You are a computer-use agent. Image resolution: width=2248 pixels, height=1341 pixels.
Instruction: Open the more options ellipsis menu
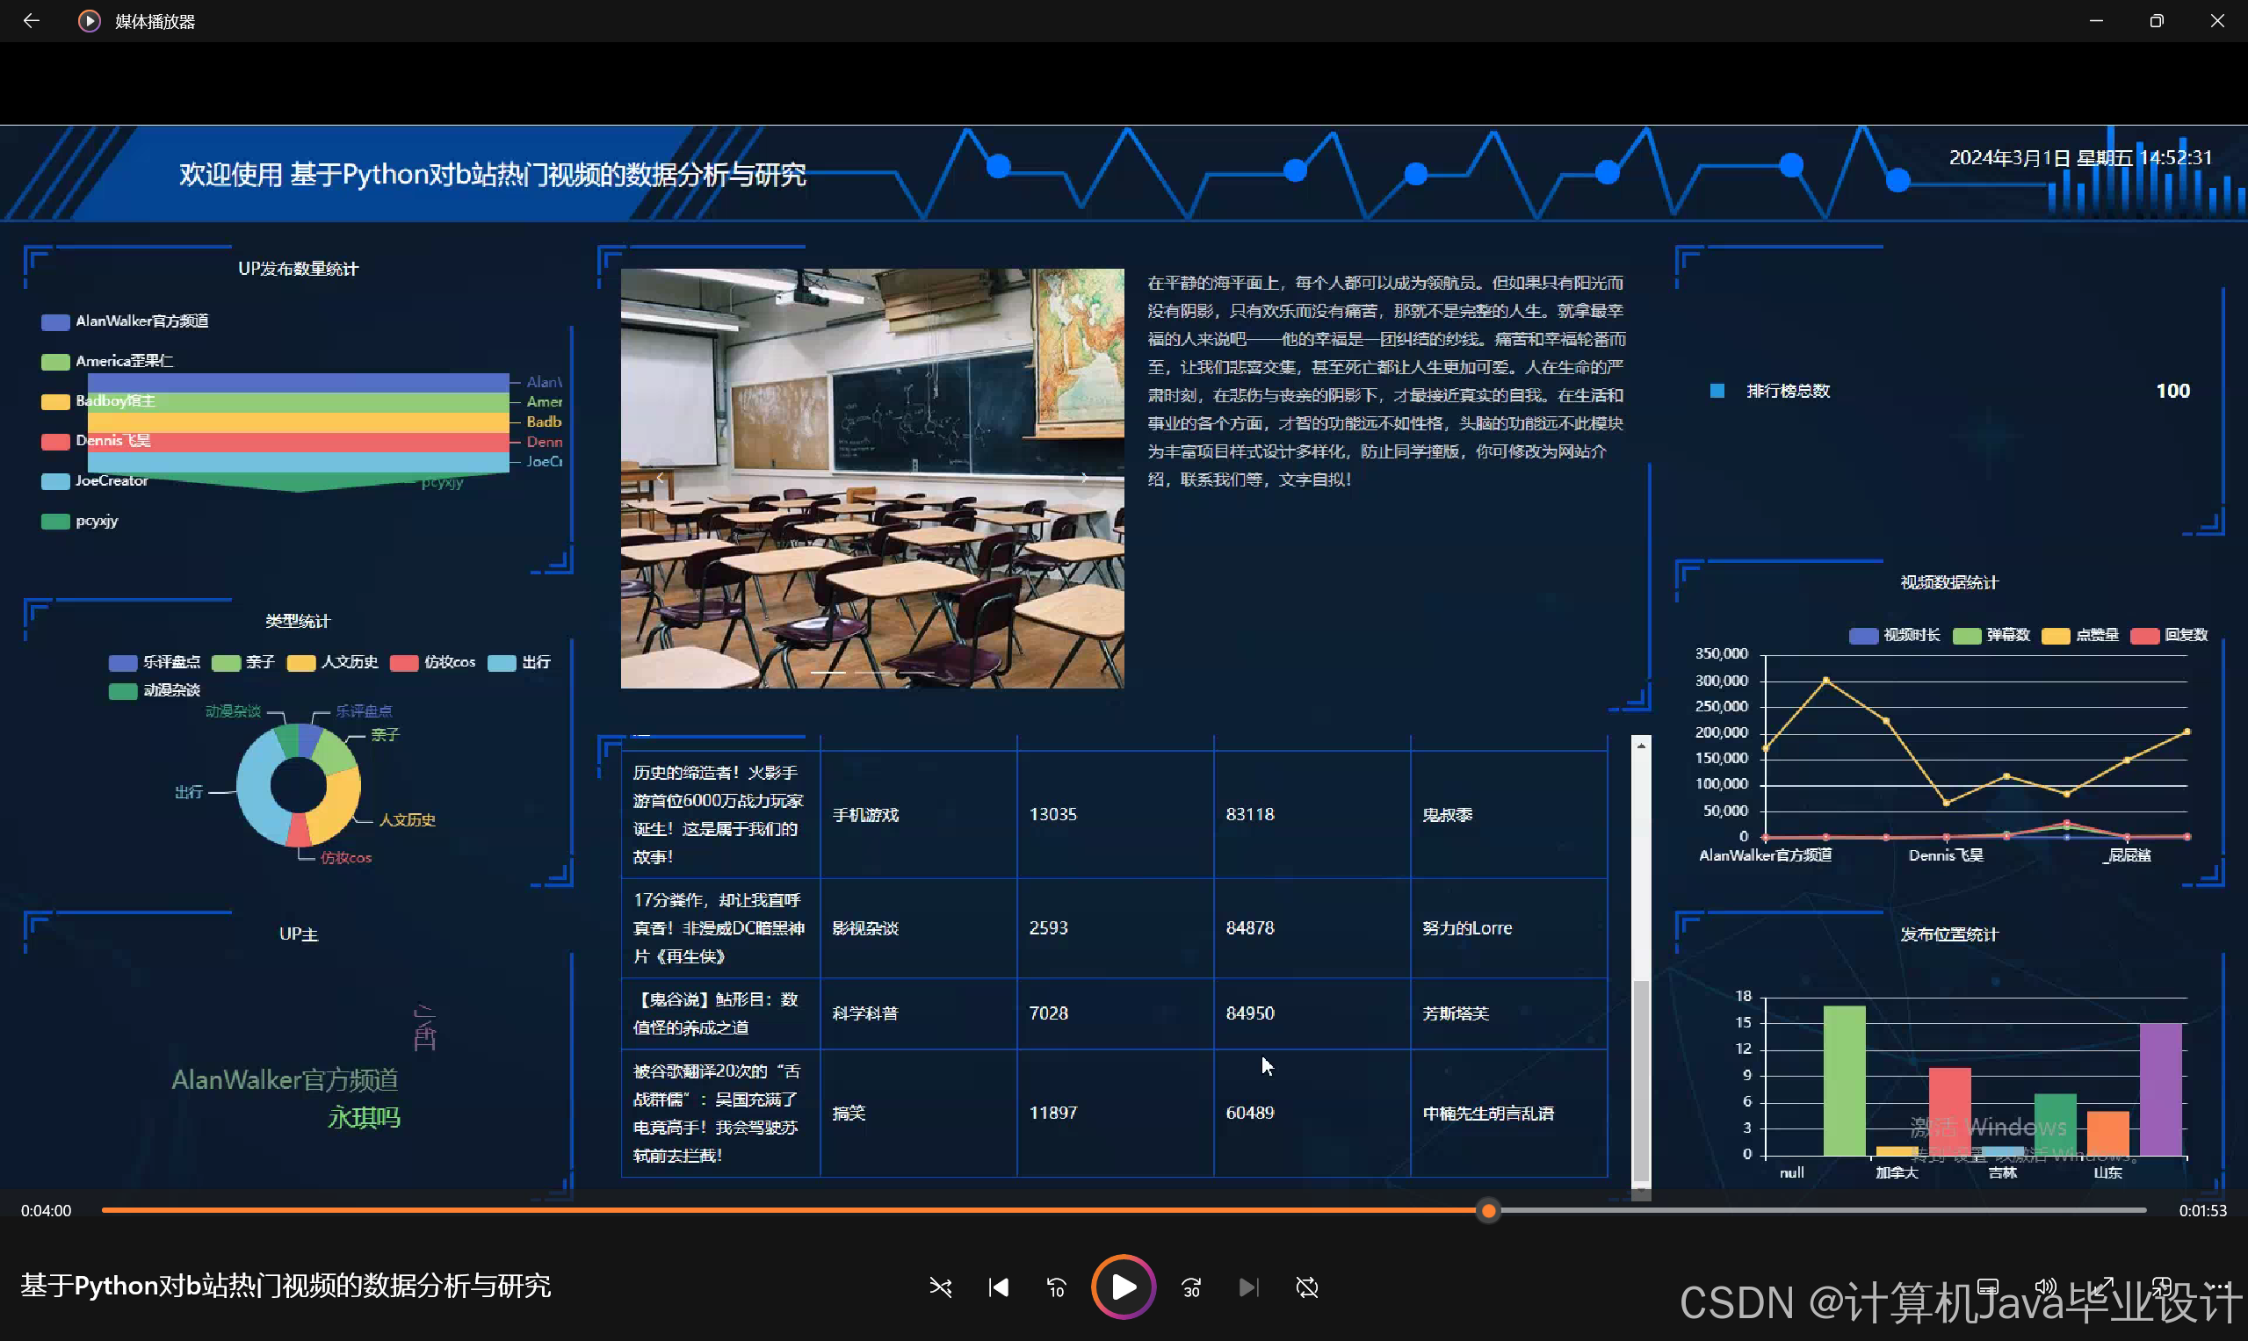[2218, 1287]
